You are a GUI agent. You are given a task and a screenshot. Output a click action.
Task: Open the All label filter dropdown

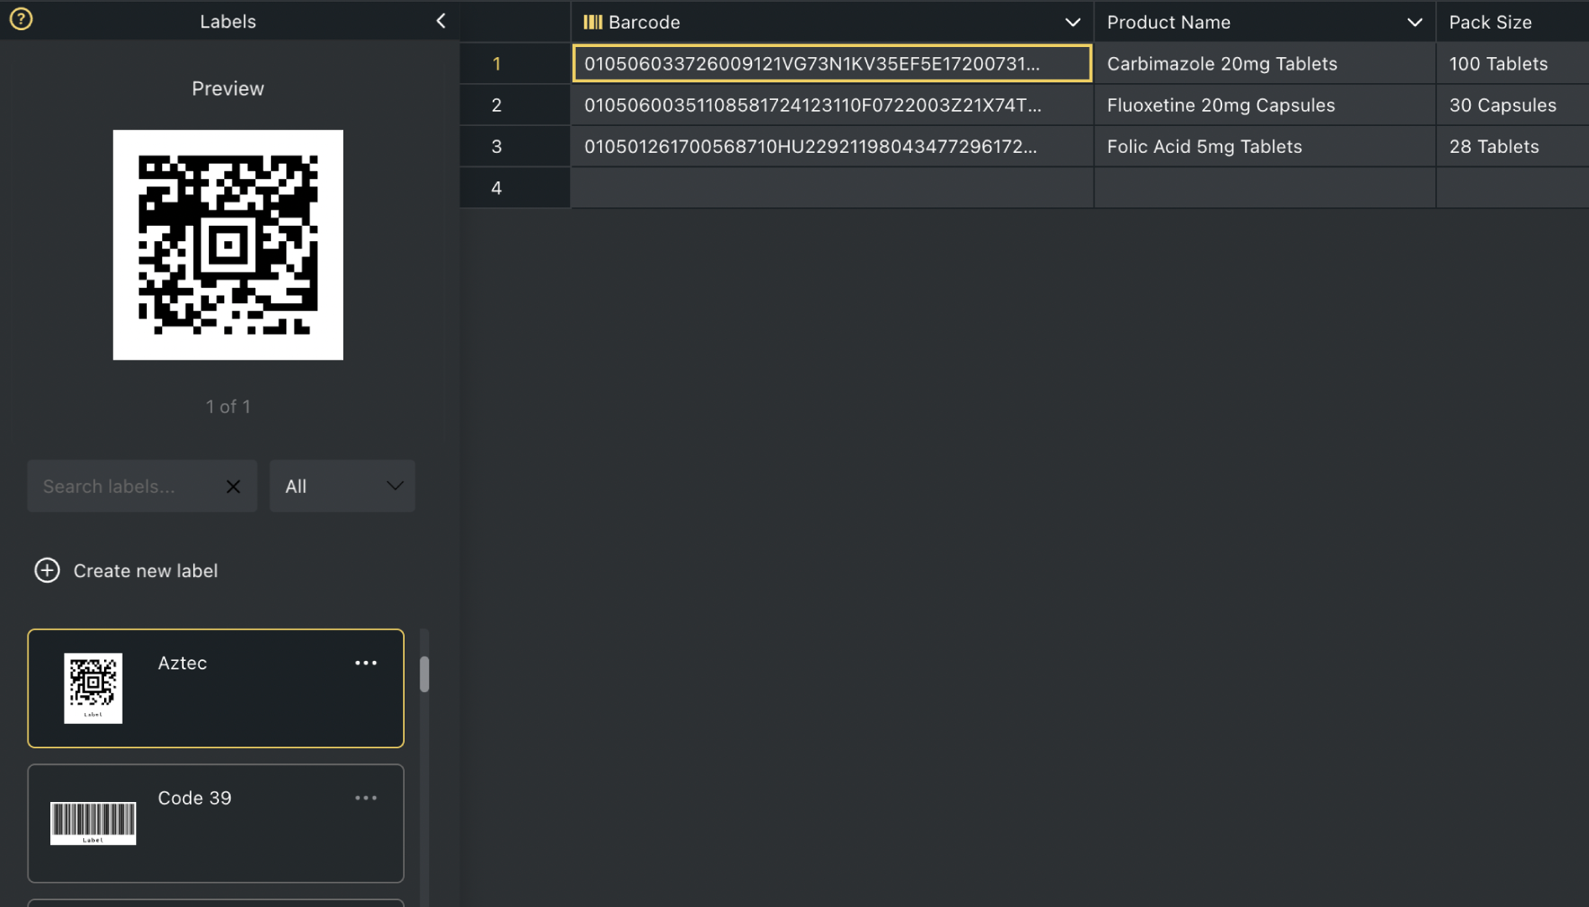(x=342, y=485)
